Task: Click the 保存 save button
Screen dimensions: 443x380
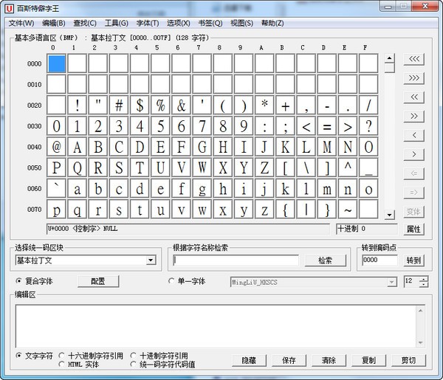Action: coord(289,360)
